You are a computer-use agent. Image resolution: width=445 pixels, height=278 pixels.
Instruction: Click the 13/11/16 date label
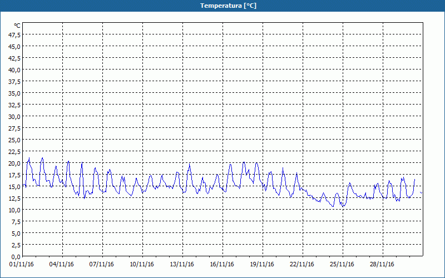tap(182, 265)
